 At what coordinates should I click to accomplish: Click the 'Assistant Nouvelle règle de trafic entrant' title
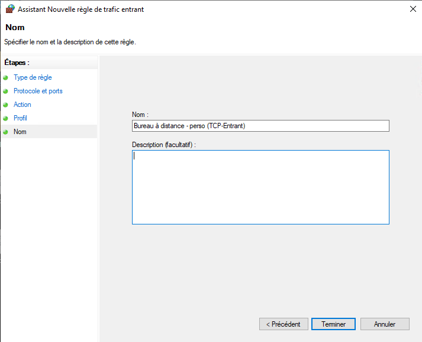[80, 9]
